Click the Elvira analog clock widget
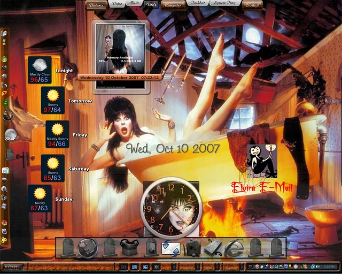The width and height of the screenshot is (342, 274). (170, 208)
